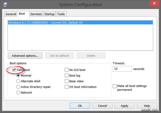
Task: Choose Alternate shell safe boot mode
Action: [x=18, y=81]
